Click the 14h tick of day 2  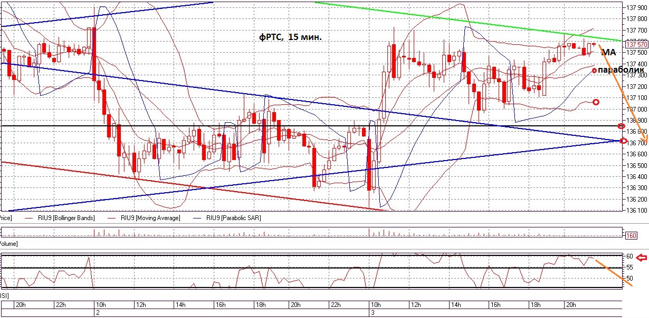[x=181, y=305]
